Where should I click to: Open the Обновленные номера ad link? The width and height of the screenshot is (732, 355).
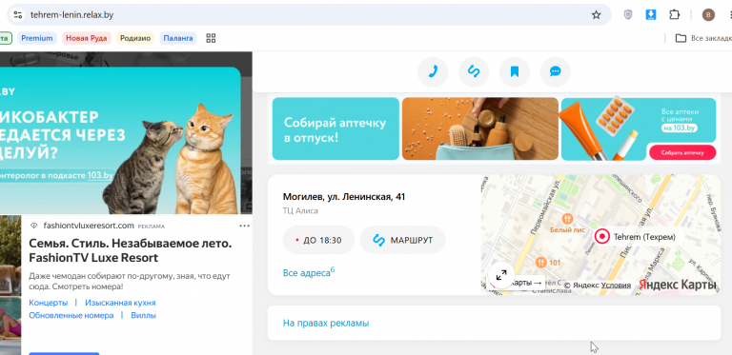(71, 315)
